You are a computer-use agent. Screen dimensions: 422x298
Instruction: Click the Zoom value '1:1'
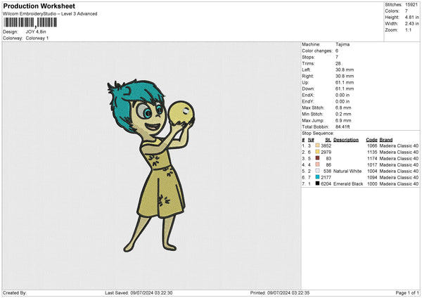tap(408, 30)
